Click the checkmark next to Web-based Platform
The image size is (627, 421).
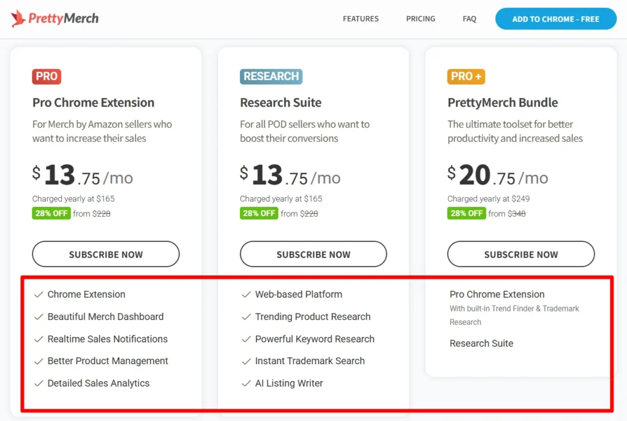246,294
